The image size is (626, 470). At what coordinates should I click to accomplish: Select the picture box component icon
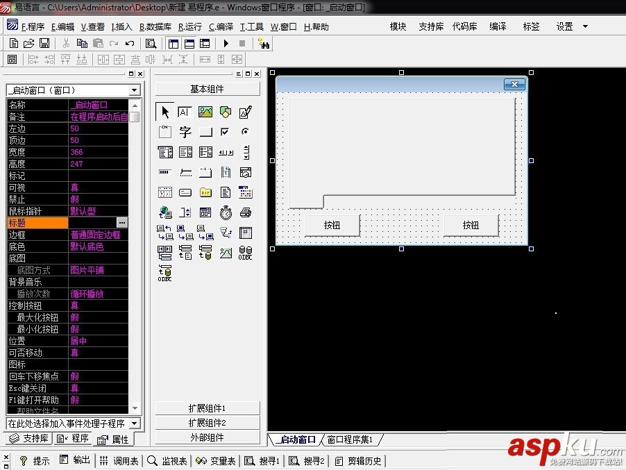[x=205, y=112]
